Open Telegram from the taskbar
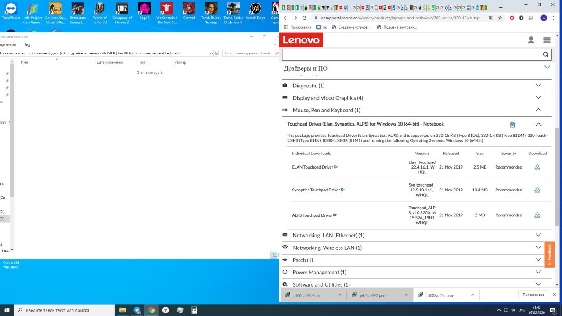The width and height of the screenshot is (562, 316). (x=137, y=310)
